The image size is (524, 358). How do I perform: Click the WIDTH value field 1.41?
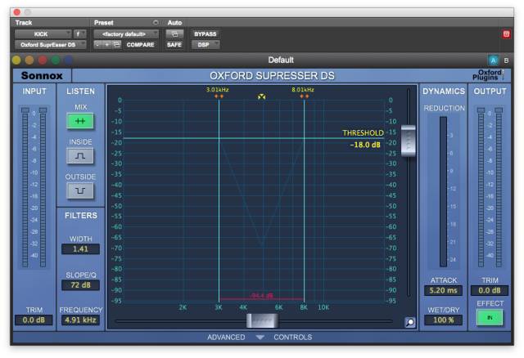80,249
